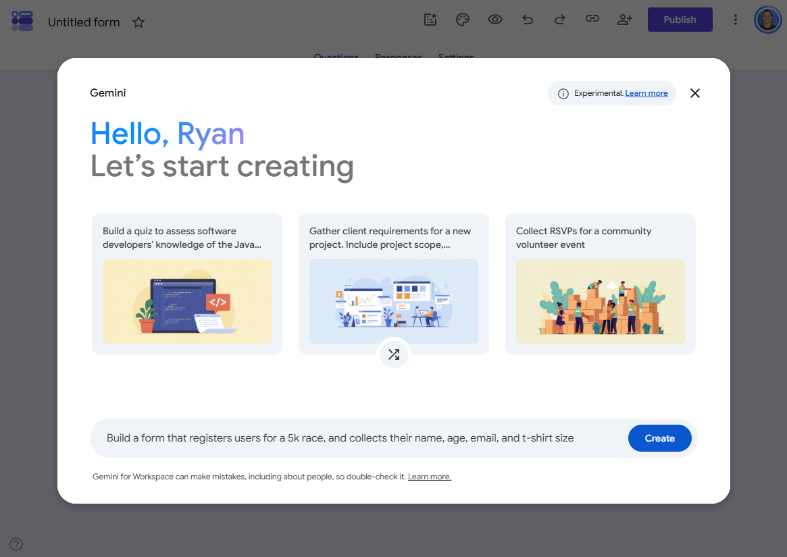The width and height of the screenshot is (787, 557).
Task: Shuffle the suggested prompts
Action: (x=394, y=354)
